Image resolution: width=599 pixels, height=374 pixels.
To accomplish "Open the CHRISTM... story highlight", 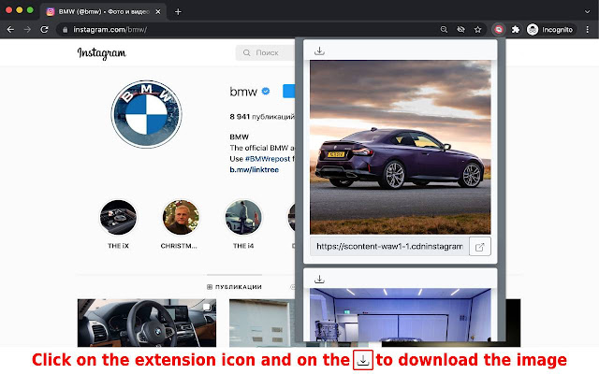I will [181, 218].
